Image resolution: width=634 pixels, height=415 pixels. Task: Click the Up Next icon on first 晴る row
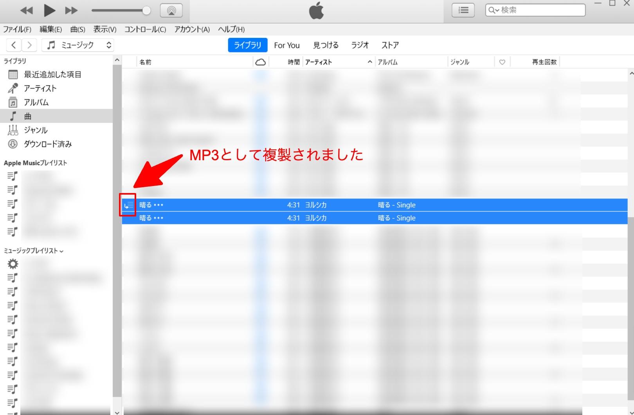tap(129, 205)
